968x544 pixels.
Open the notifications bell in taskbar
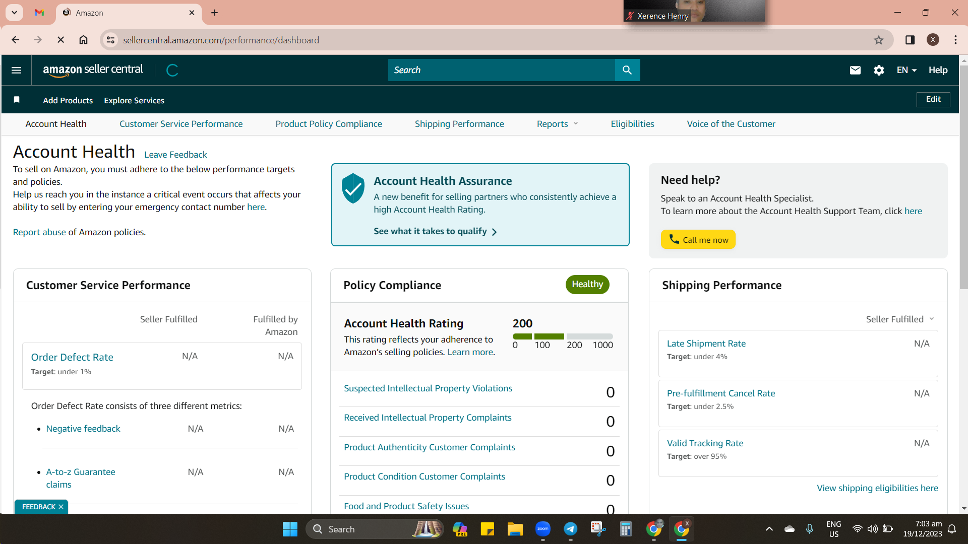click(x=952, y=529)
